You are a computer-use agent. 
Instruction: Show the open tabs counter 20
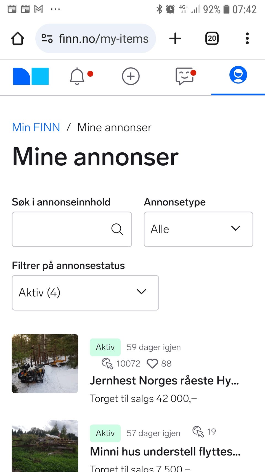[x=212, y=38]
